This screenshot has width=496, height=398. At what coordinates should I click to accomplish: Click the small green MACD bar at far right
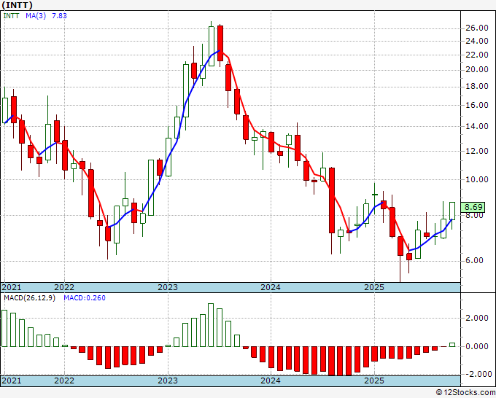point(452,345)
